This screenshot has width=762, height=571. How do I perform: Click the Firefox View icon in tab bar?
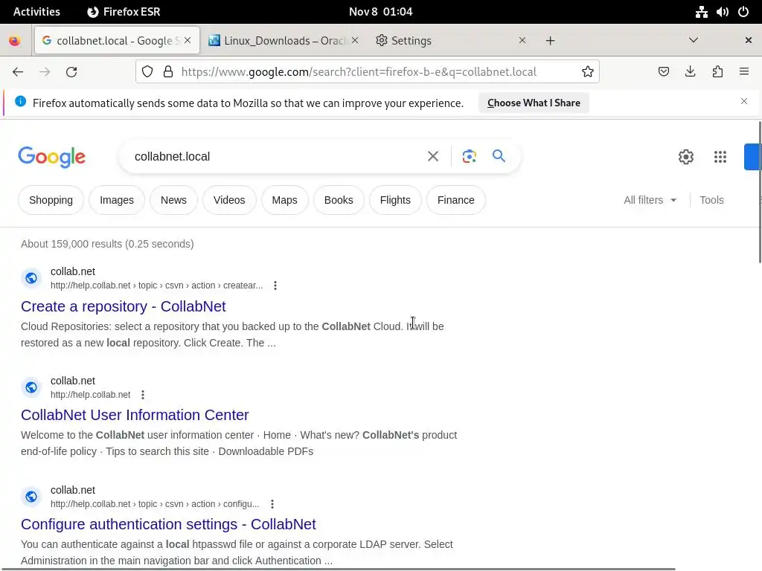click(15, 41)
